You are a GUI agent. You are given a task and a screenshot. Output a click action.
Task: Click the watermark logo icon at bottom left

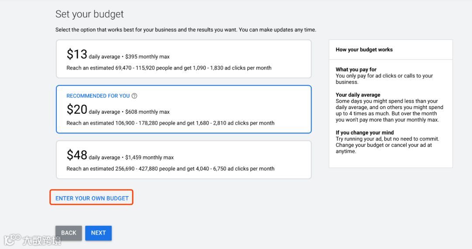tap(12, 239)
